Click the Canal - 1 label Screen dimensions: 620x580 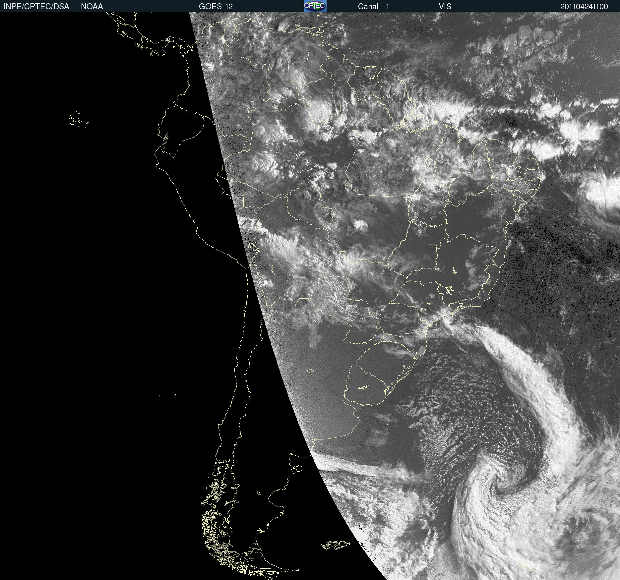[373, 7]
